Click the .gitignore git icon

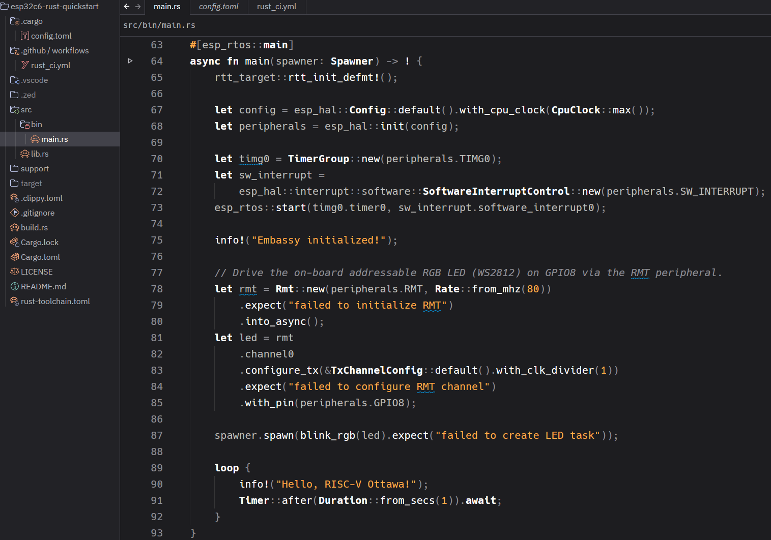point(15,213)
